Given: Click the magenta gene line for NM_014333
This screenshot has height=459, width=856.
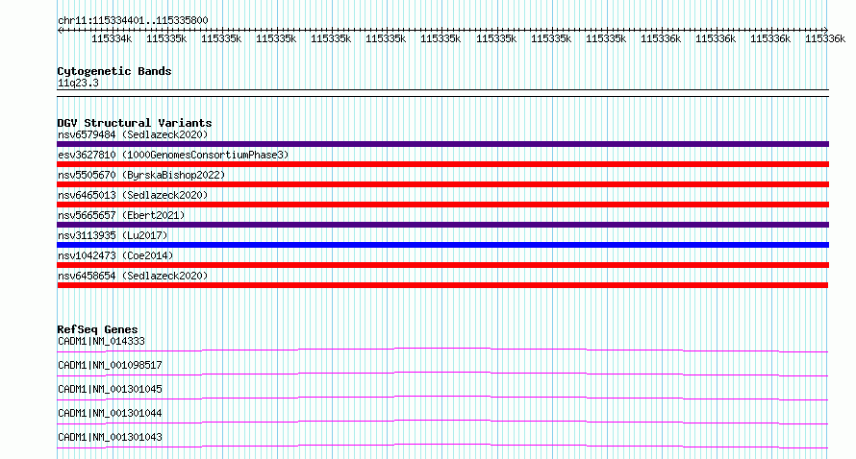Looking at the screenshot, I should point(442,350).
